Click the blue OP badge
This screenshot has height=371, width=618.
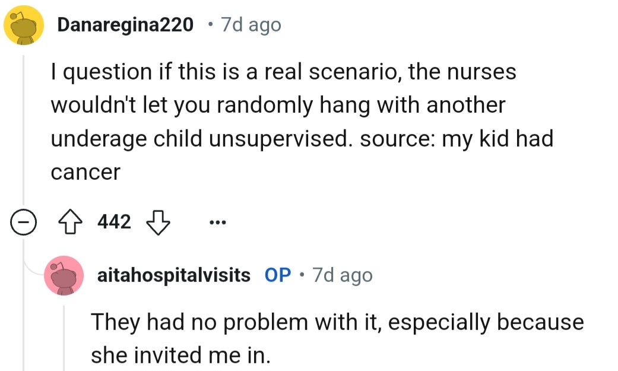[278, 275]
